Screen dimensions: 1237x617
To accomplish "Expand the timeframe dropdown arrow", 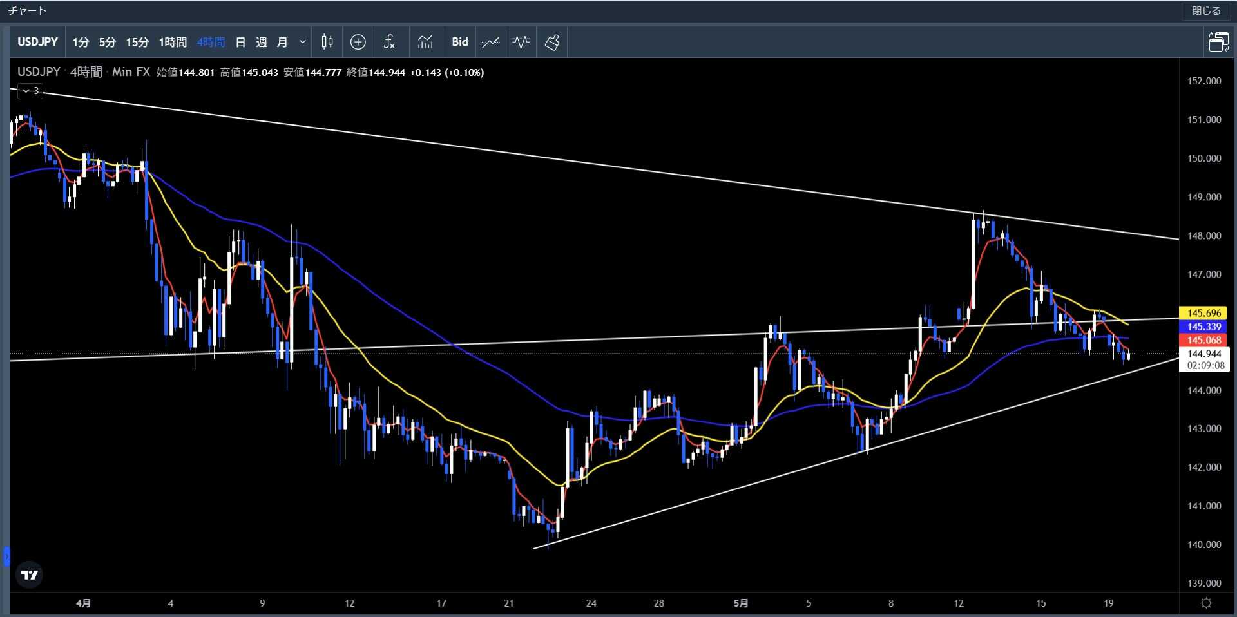I will (x=302, y=42).
